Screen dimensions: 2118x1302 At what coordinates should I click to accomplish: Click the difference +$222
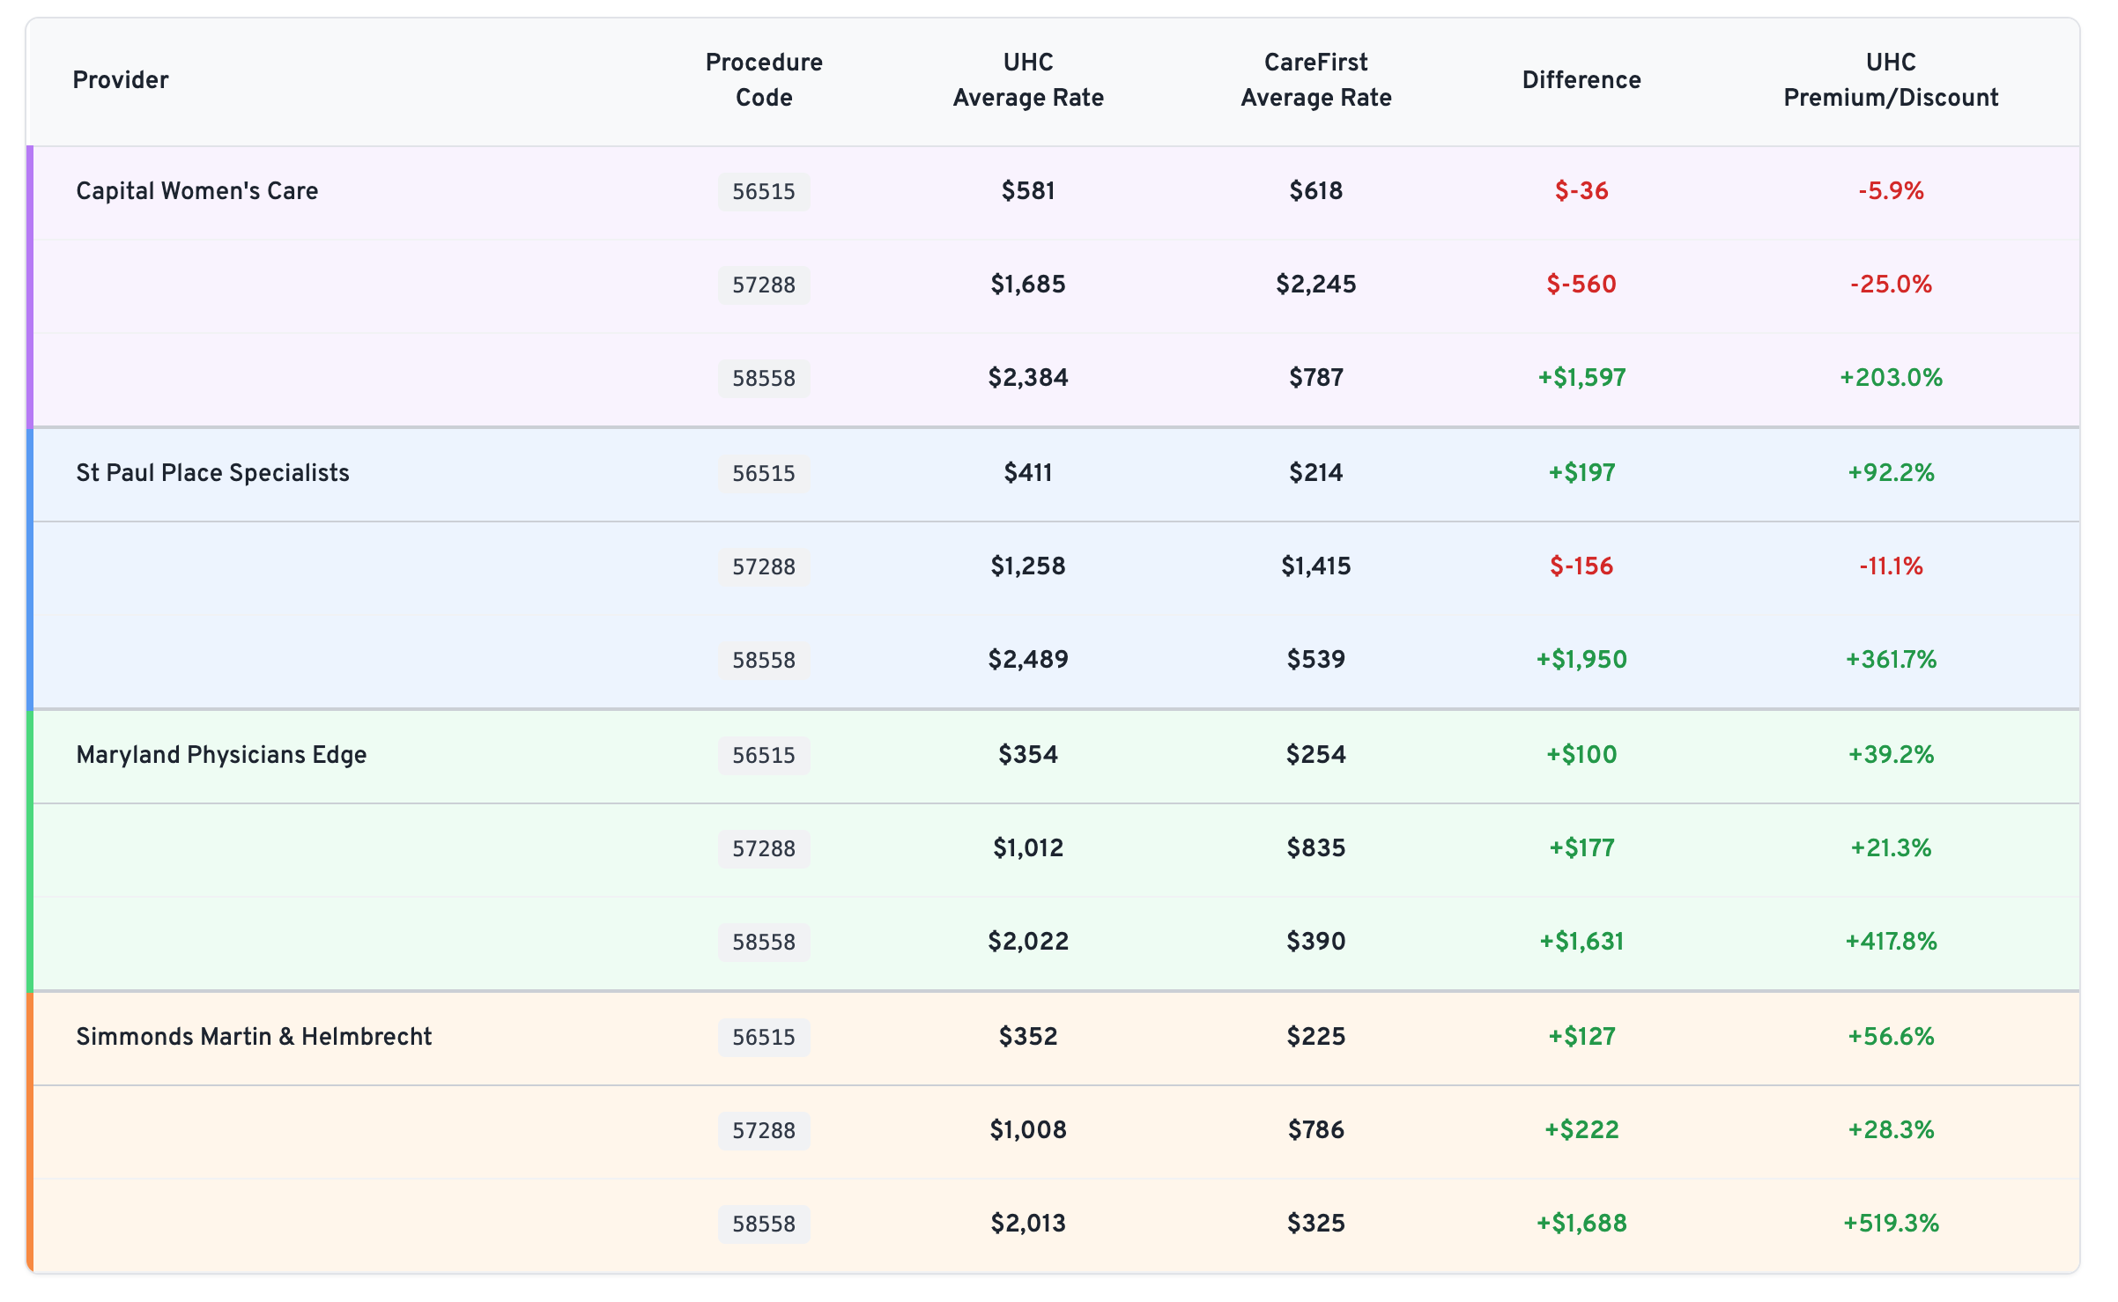(1581, 1130)
